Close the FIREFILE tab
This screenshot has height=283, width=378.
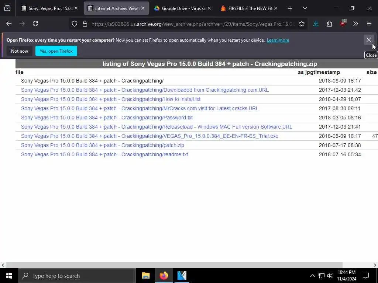[276, 8]
